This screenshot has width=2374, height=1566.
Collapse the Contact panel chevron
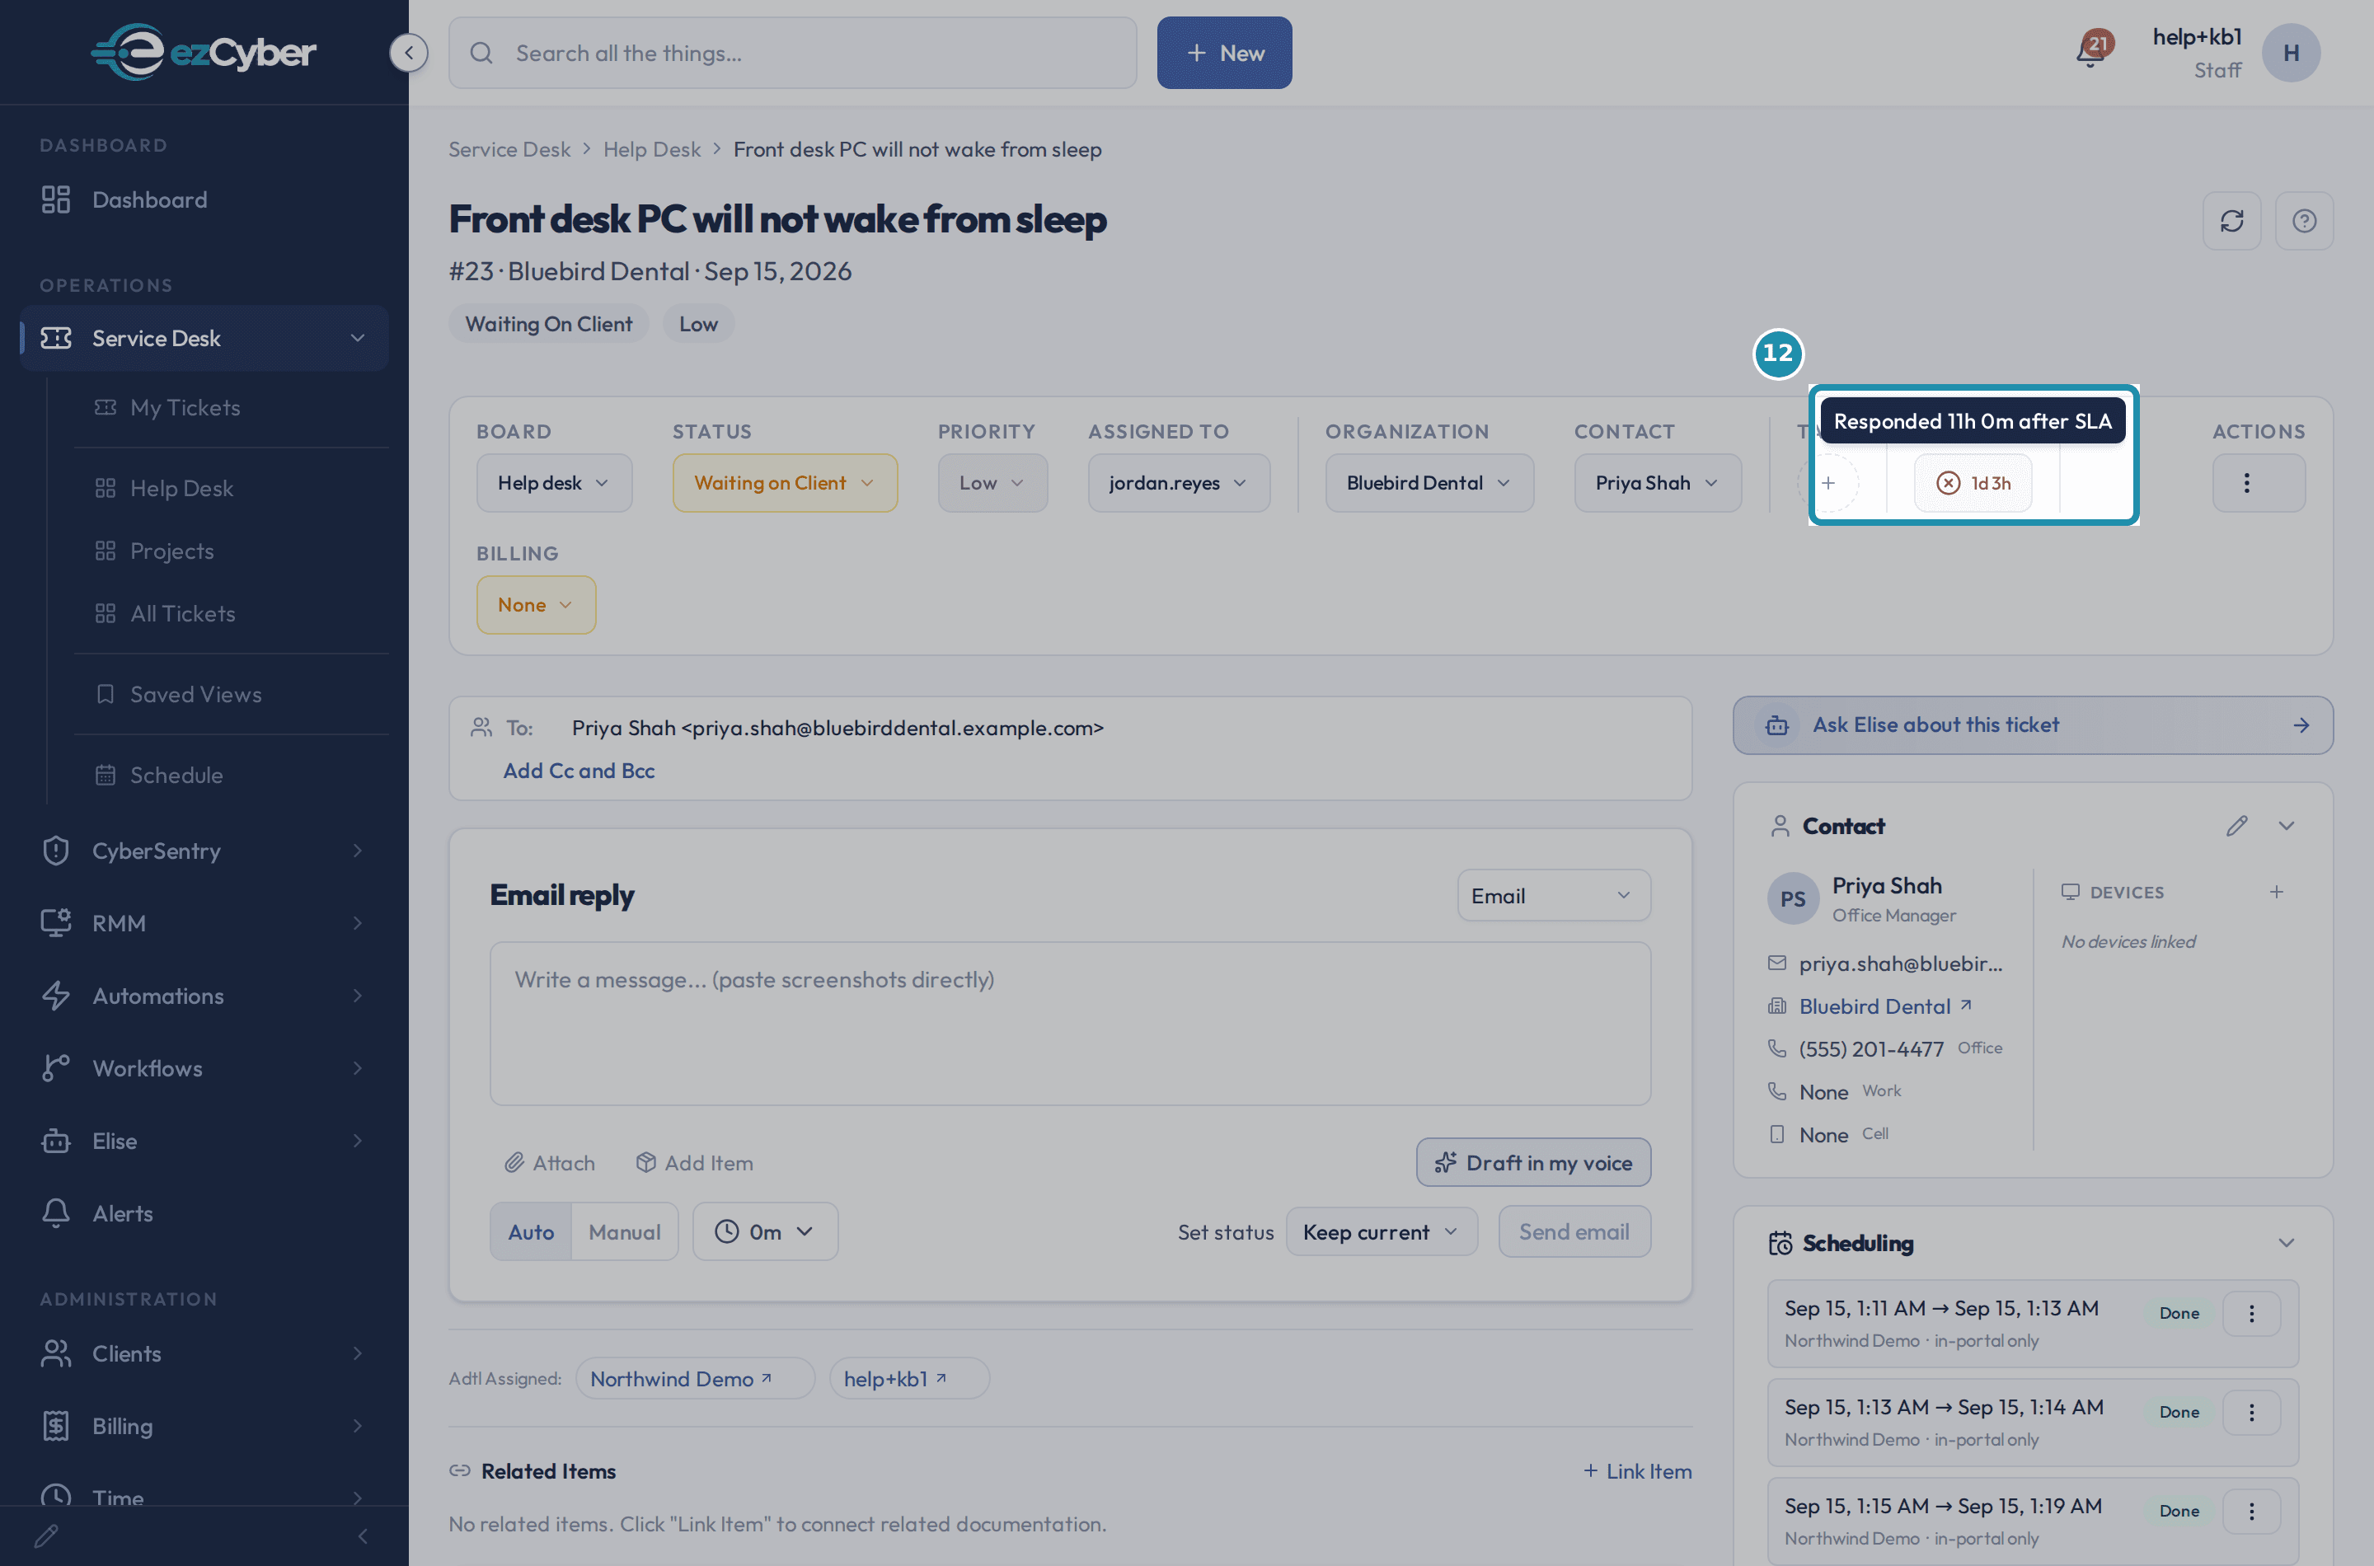pyautogui.click(x=2286, y=826)
